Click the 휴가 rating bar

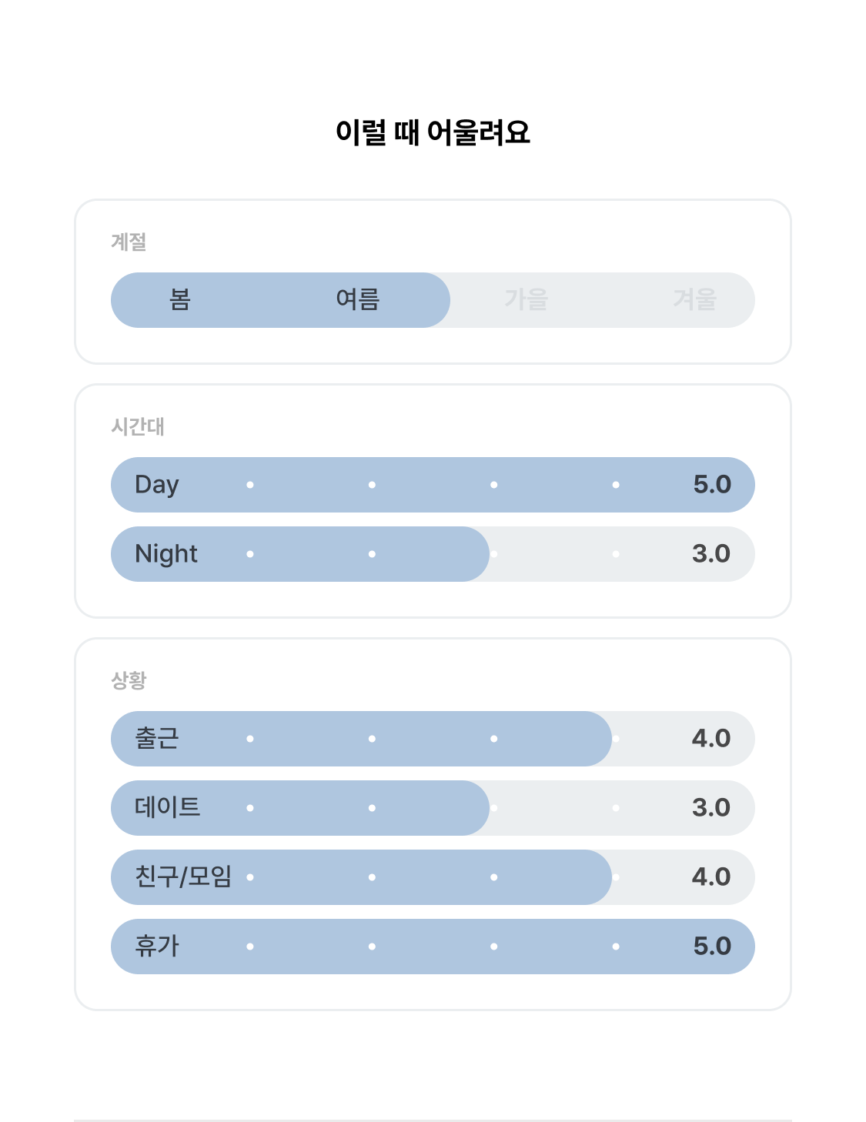tap(433, 947)
